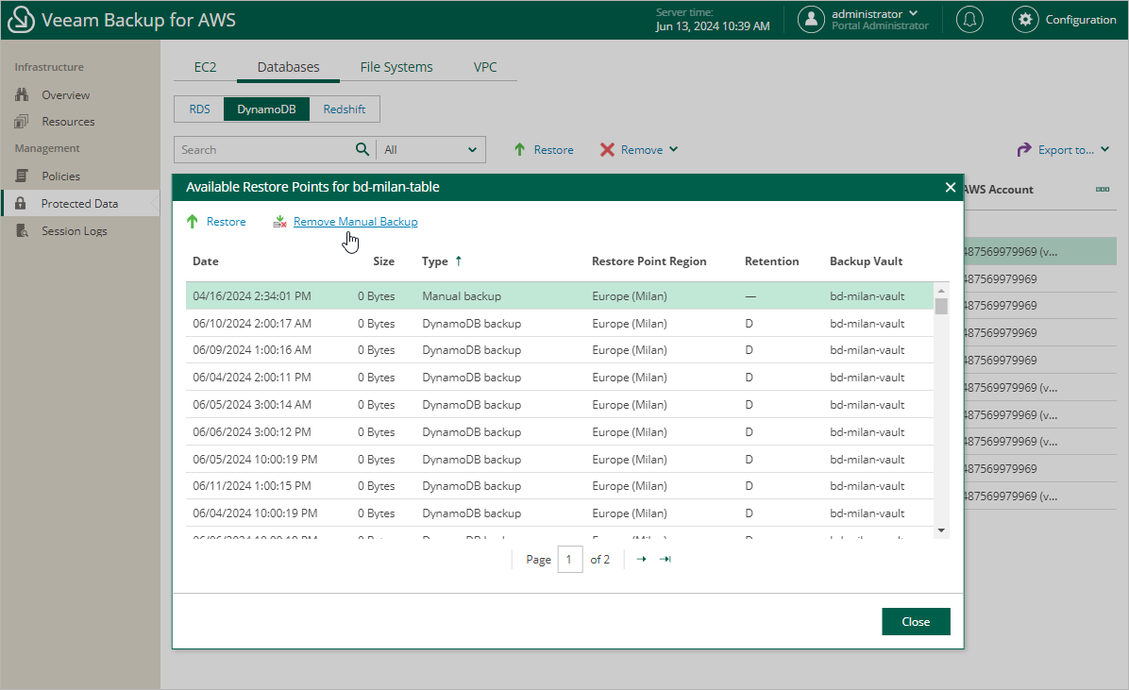The width and height of the screenshot is (1129, 690).
Task: Click Restore in the main toolbar
Action: (x=554, y=150)
